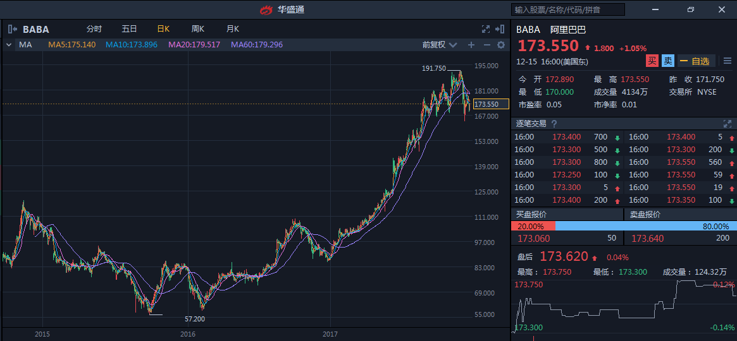This screenshot has width=737, height=341.
Task: Zoom out the chart with the minus icon
Action: (486, 45)
